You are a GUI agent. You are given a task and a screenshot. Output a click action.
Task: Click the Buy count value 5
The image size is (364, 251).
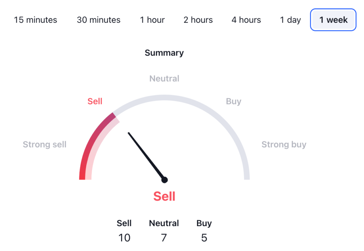point(204,238)
